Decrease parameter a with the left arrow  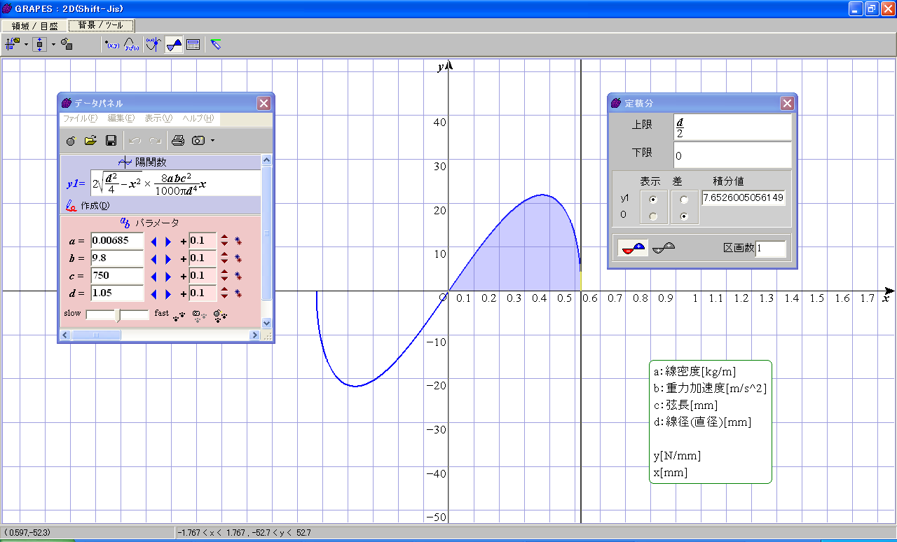153,242
